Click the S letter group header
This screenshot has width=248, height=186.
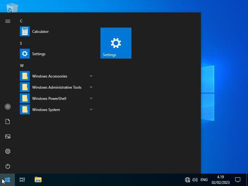tap(21, 43)
